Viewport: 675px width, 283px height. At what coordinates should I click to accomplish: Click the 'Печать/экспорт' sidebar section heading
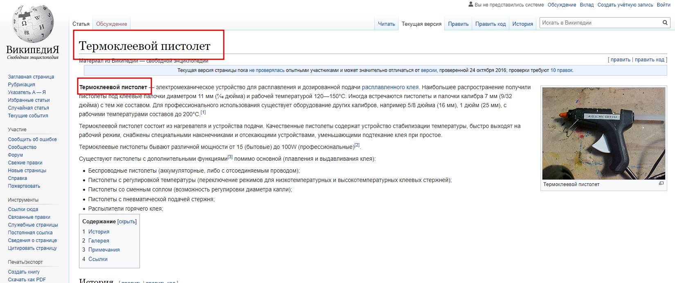click(25, 262)
